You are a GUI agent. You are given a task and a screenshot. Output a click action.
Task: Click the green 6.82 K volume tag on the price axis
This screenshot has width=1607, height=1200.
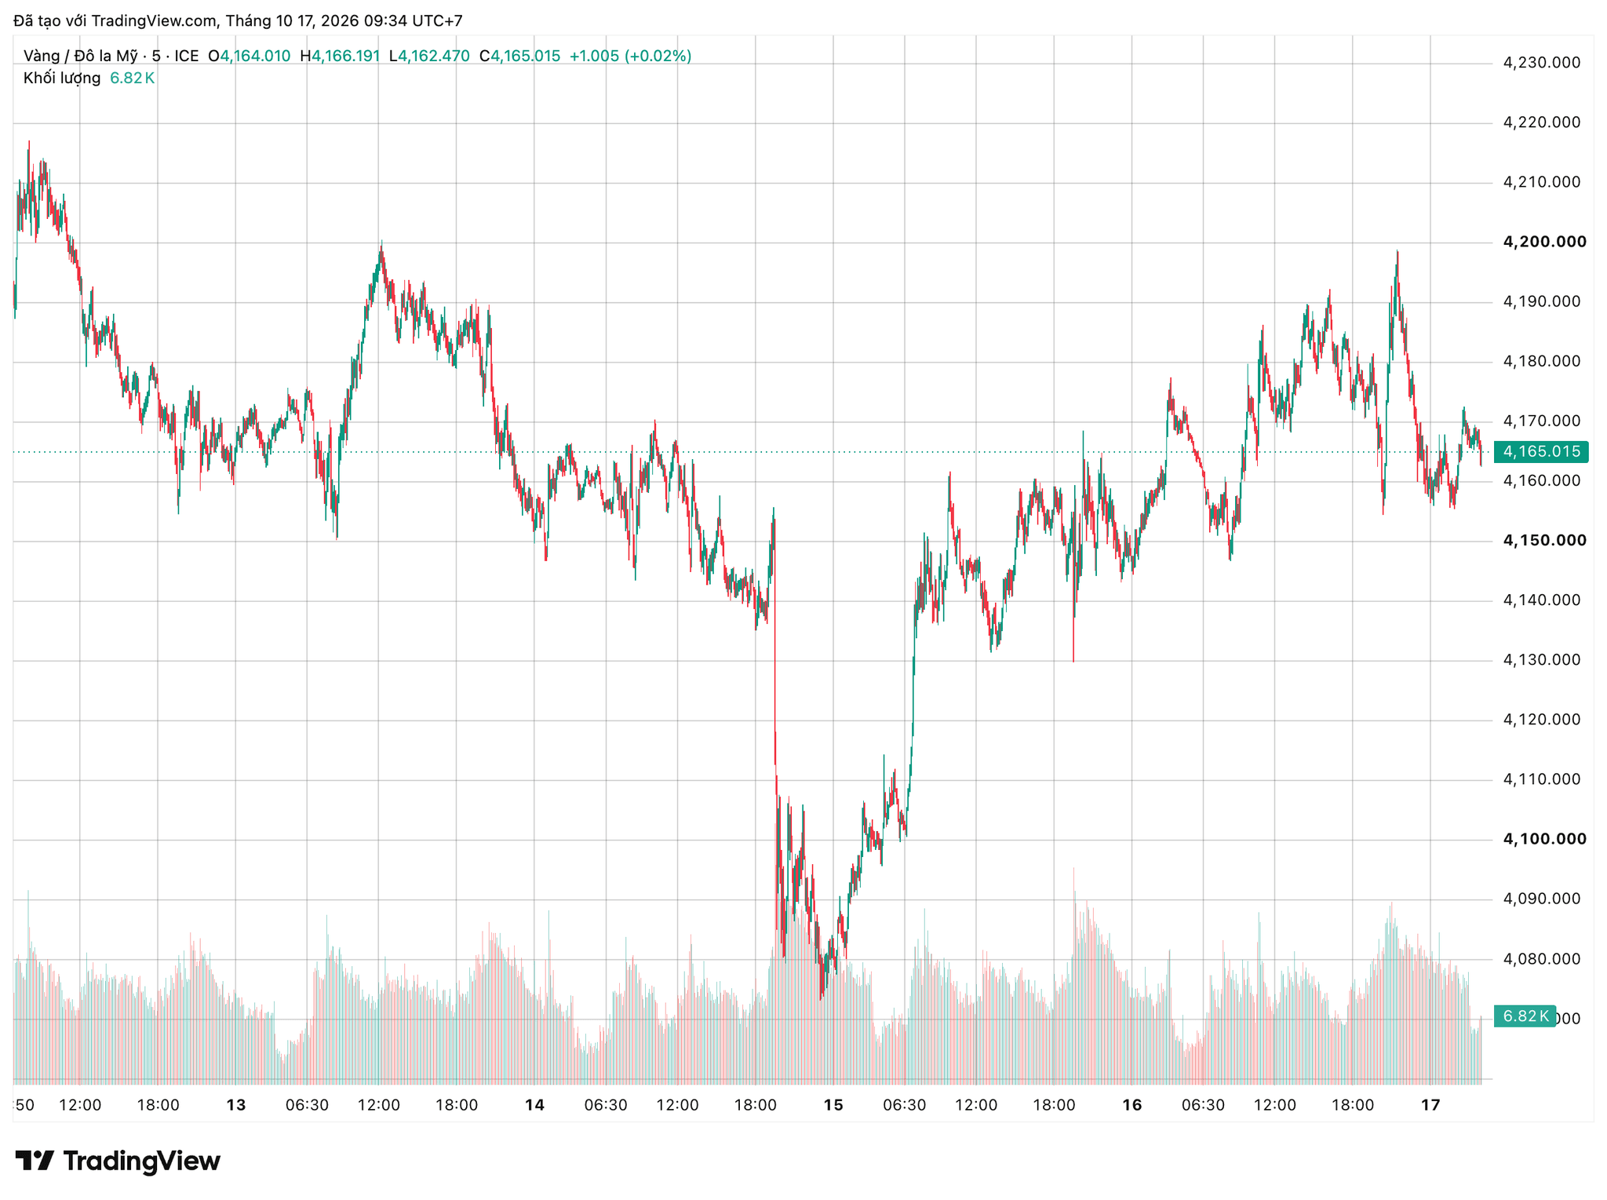1525,1016
